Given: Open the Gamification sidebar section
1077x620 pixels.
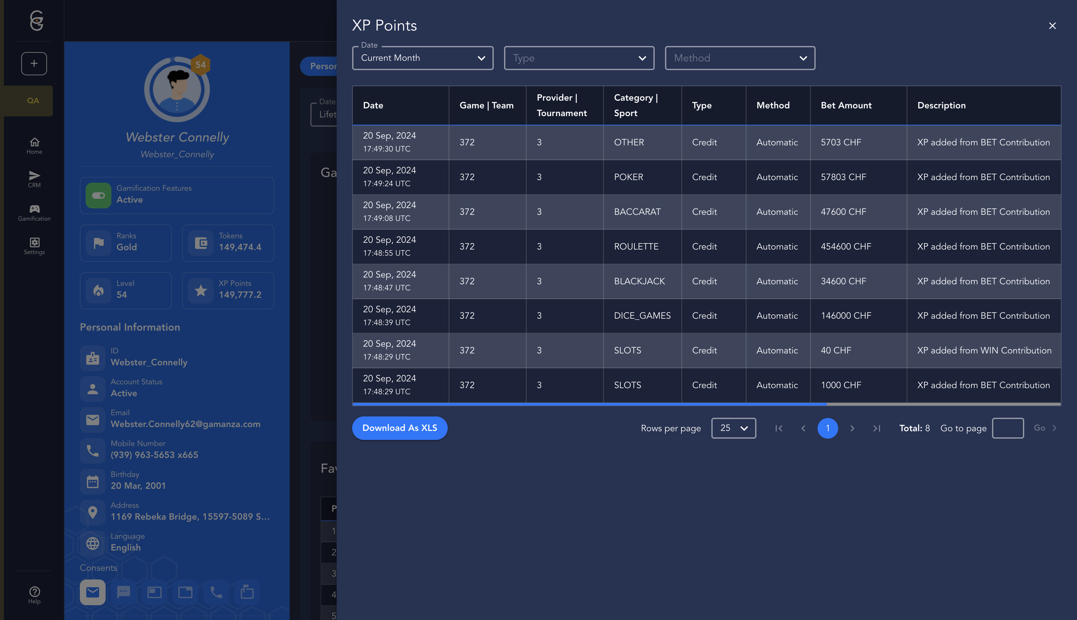Looking at the screenshot, I should point(34,212).
